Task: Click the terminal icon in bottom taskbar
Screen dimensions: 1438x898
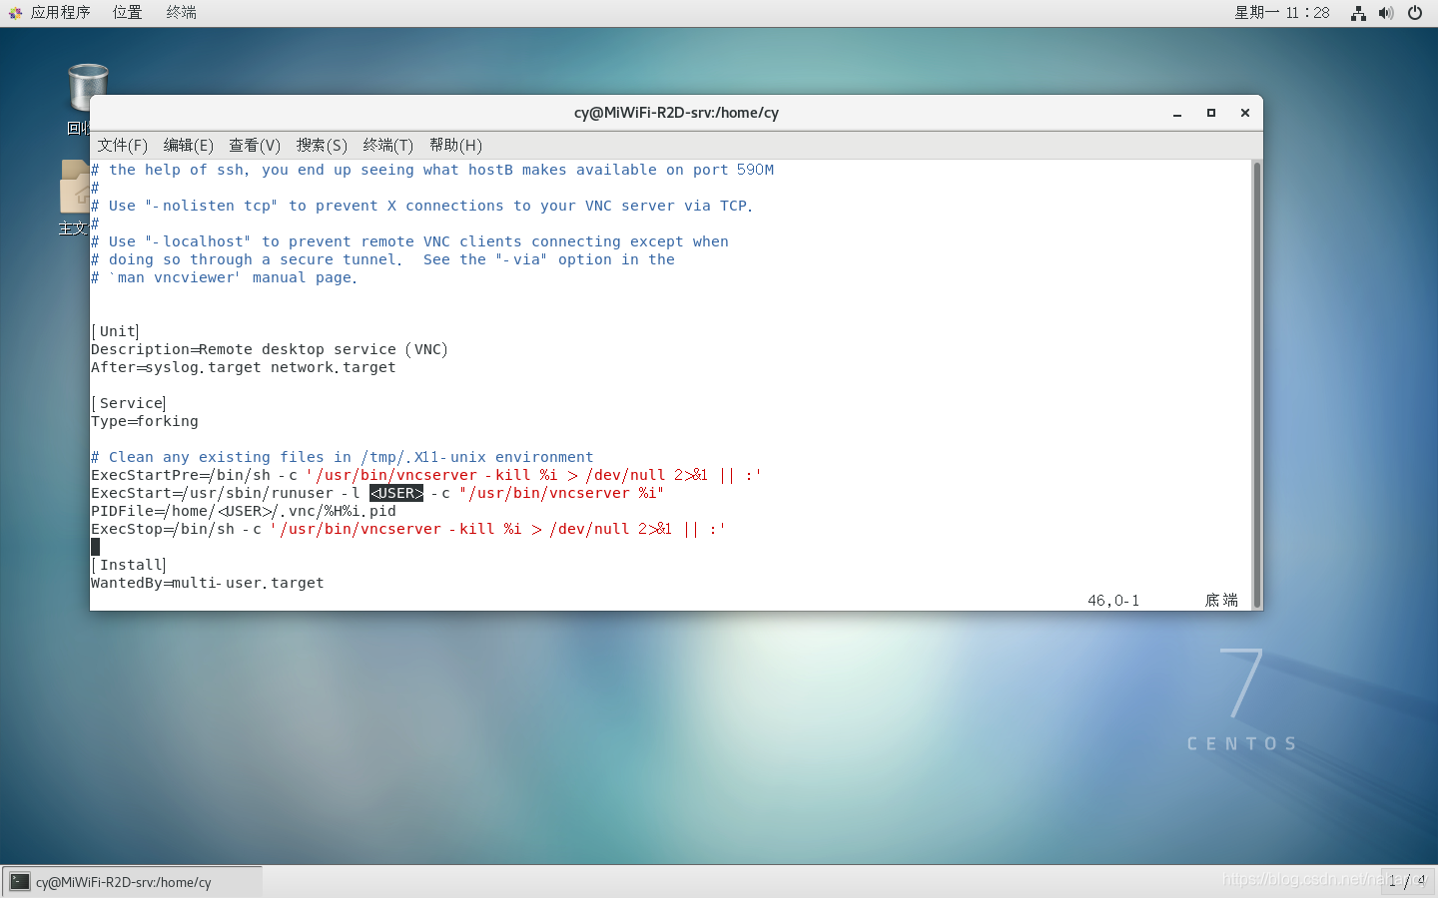Action: (20, 881)
